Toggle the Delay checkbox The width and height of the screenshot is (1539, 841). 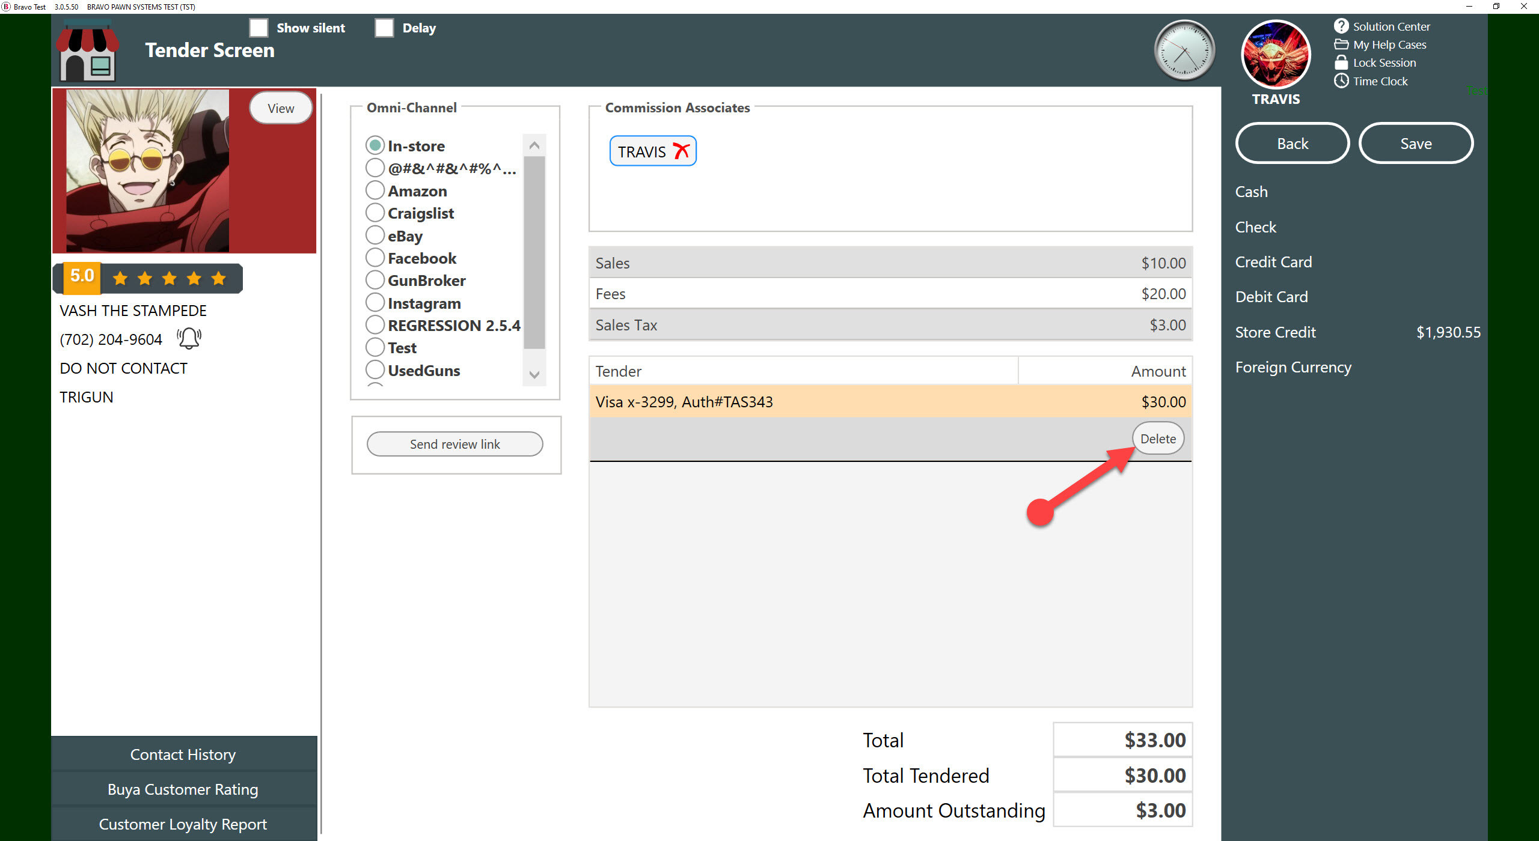click(384, 28)
